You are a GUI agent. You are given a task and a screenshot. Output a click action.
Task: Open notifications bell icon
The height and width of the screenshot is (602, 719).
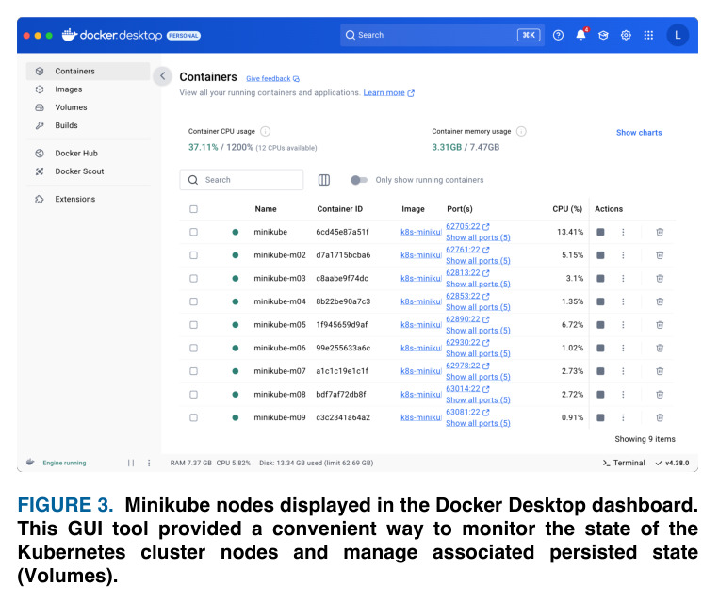coord(581,35)
